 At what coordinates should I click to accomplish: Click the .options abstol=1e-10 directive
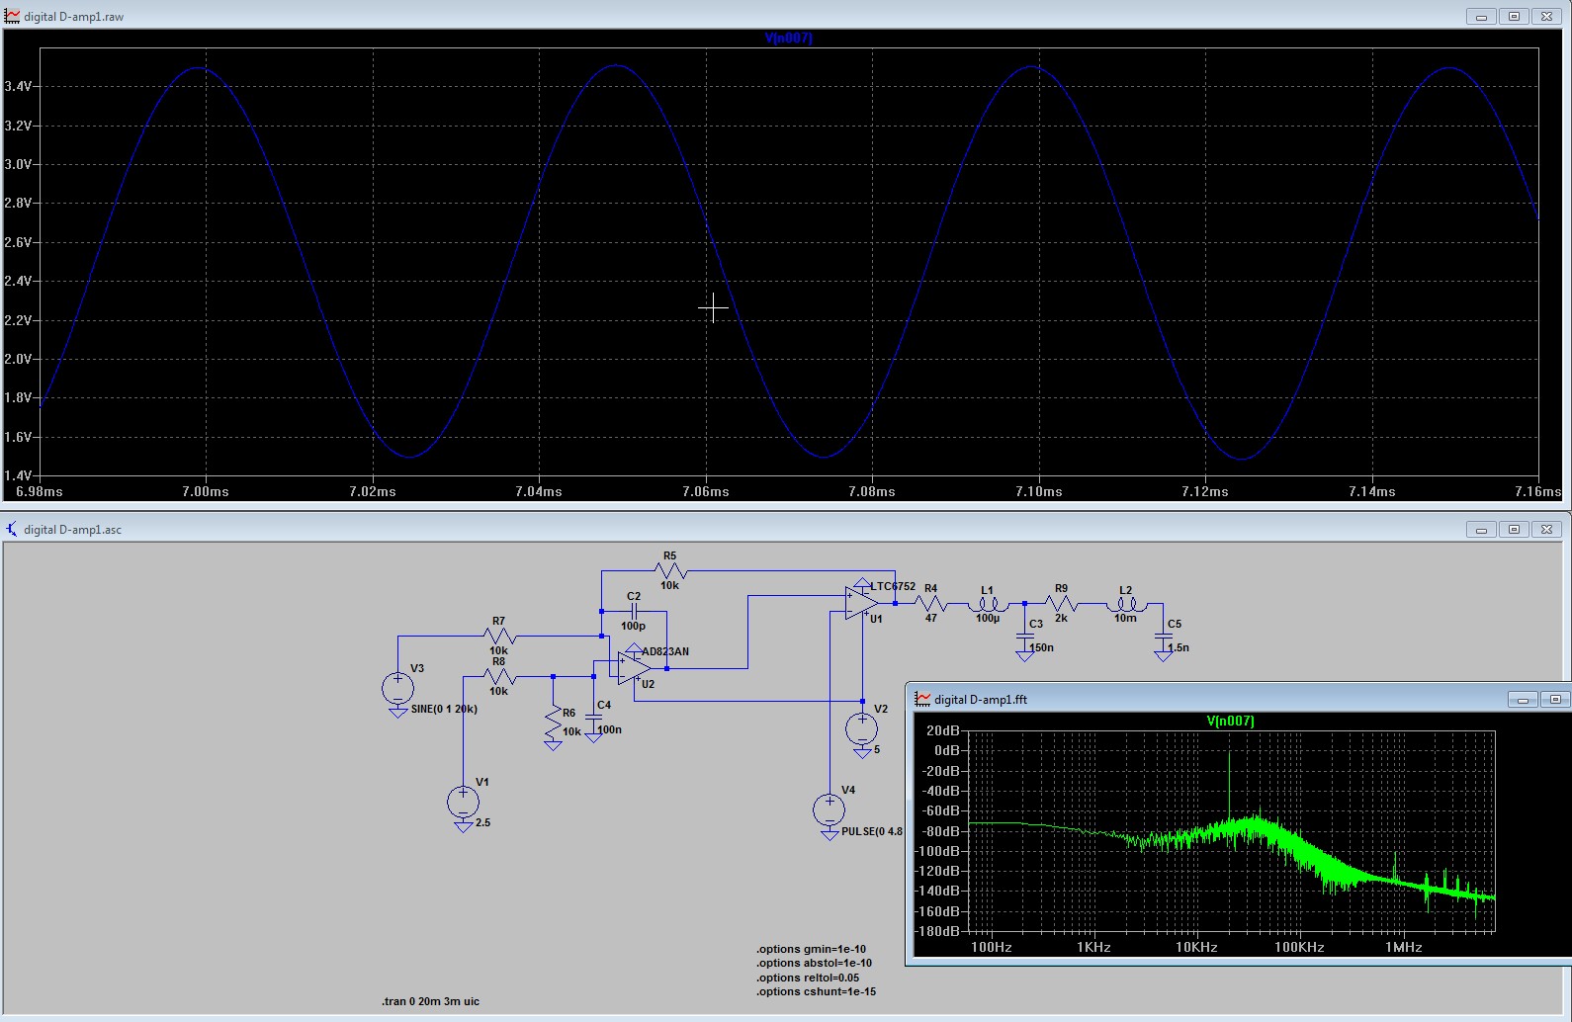coord(815,963)
